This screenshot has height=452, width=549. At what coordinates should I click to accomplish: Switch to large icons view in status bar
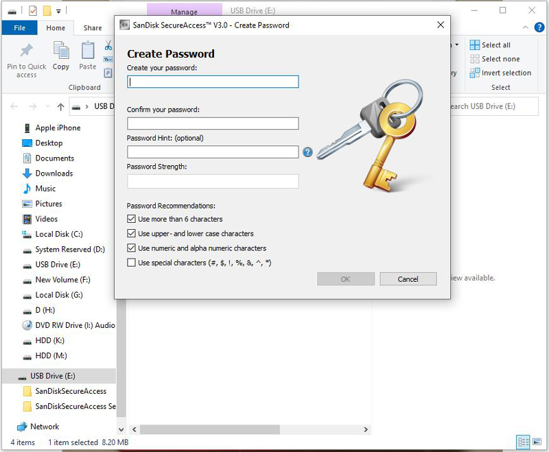tap(537, 442)
